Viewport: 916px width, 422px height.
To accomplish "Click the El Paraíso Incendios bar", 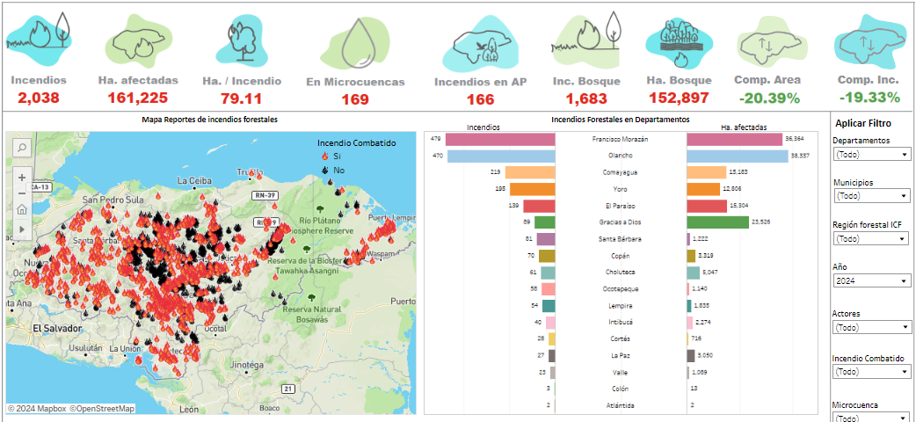I will click(539, 206).
